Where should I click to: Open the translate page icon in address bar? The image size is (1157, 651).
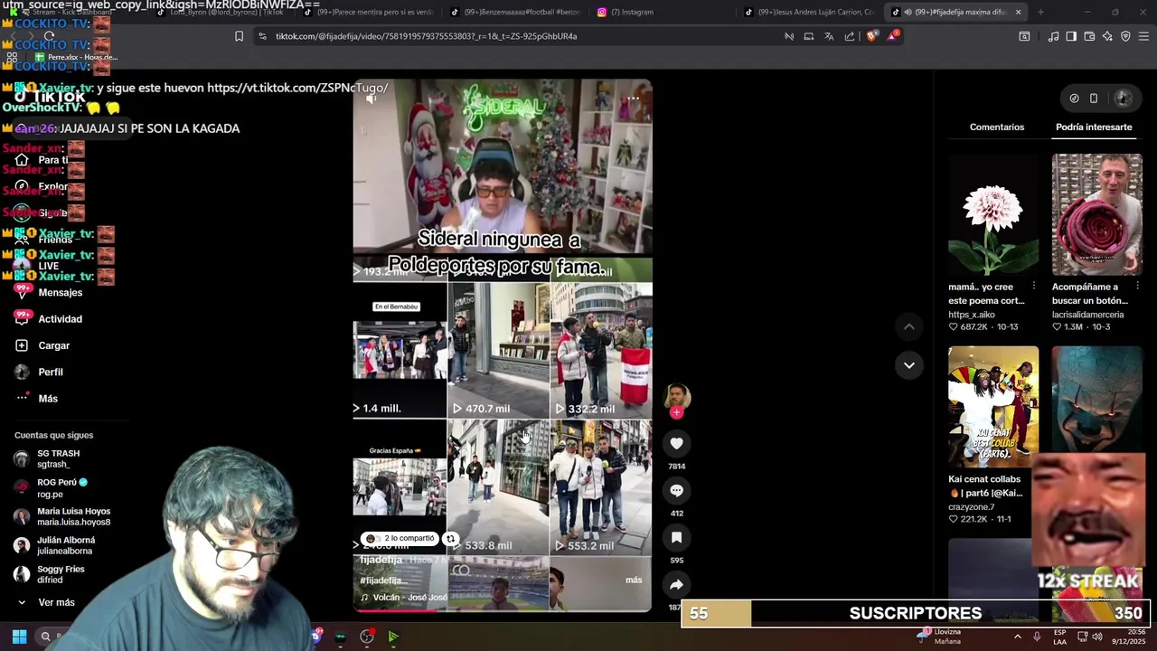click(829, 36)
